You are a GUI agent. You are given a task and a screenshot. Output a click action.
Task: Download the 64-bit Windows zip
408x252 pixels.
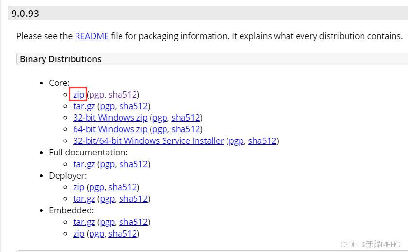[110, 129]
